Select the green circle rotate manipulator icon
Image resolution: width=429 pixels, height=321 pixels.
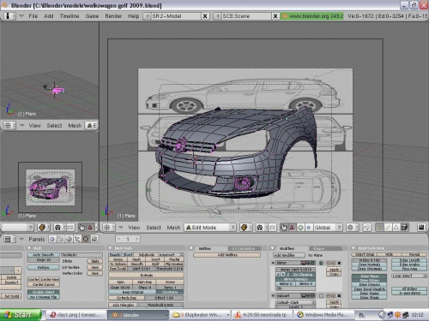click(x=300, y=228)
